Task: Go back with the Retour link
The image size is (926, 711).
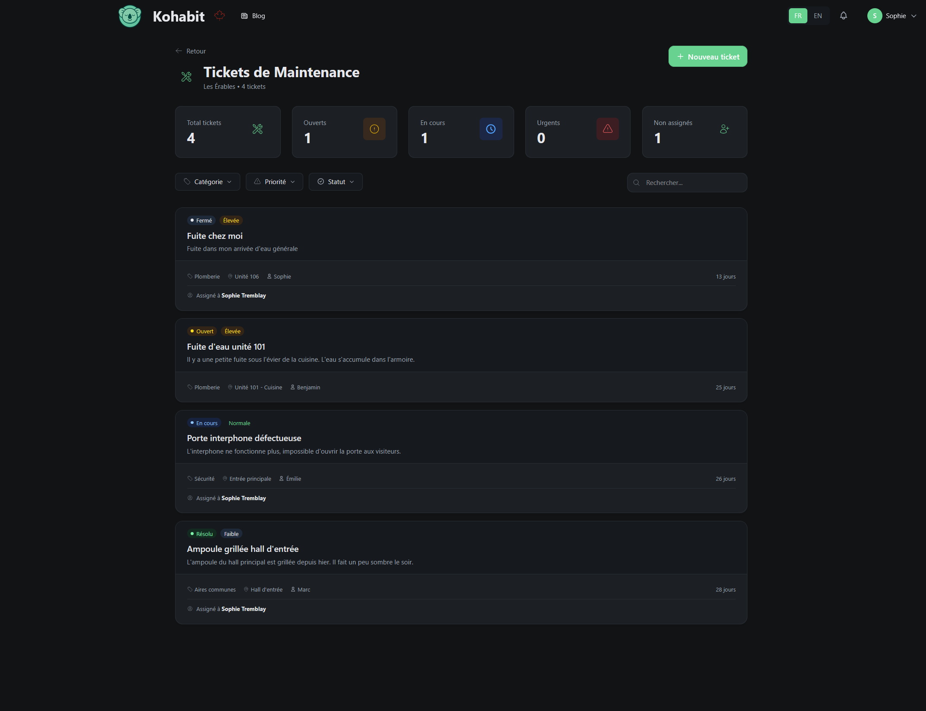Action: [x=191, y=51]
